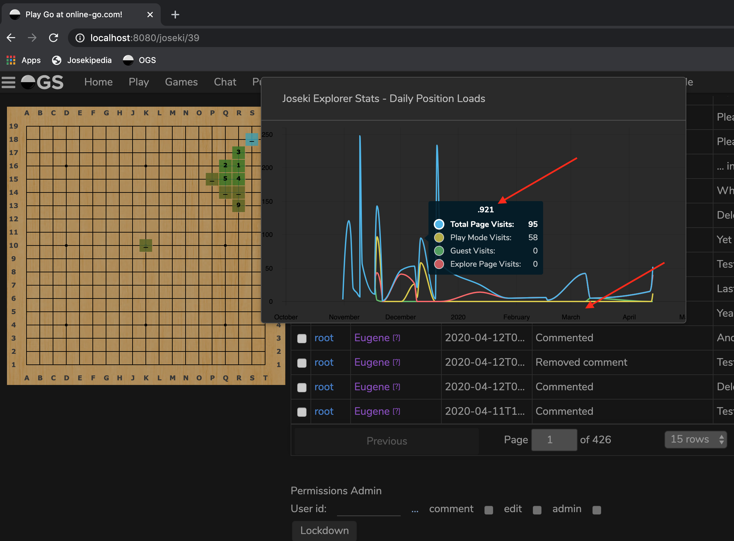Click the tengen marker at K10
Image resolution: width=734 pixels, height=541 pixels.
click(146, 245)
